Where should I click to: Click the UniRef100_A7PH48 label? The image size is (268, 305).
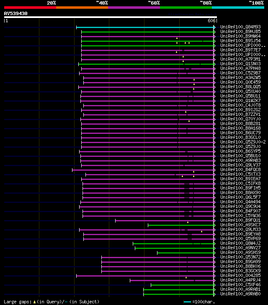click(x=240, y=69)
